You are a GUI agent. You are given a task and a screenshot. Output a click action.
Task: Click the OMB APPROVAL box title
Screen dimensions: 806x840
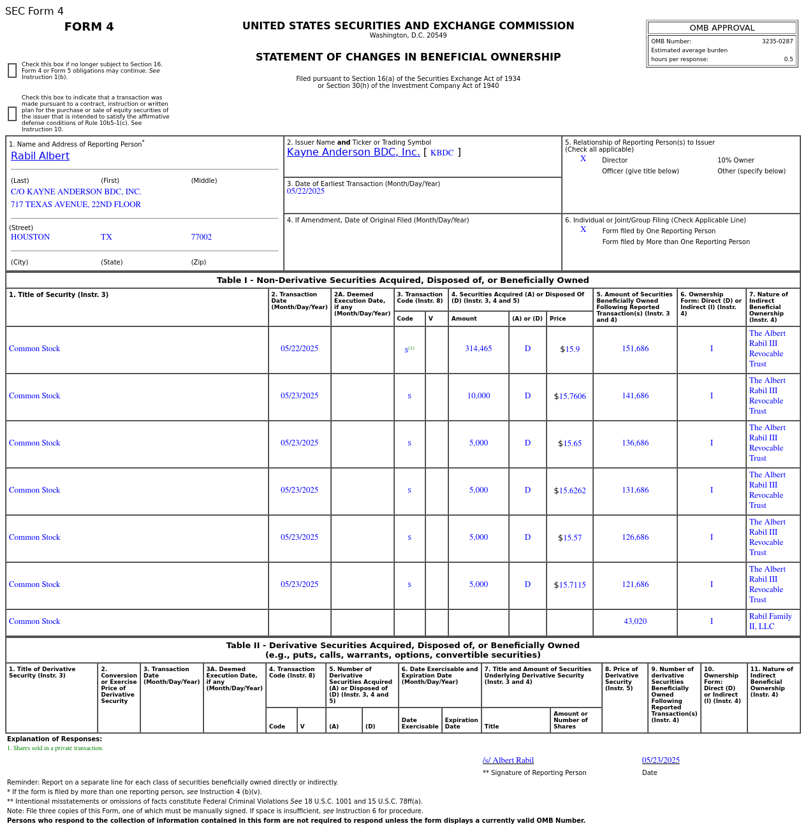pos(722,28)
